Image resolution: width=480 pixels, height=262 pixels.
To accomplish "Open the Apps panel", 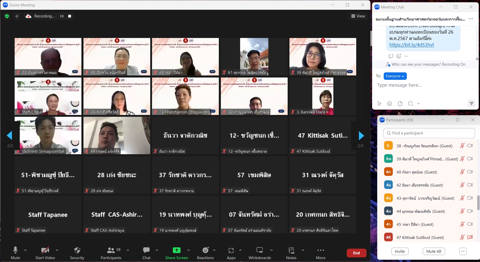I will [x=231, y=253].
